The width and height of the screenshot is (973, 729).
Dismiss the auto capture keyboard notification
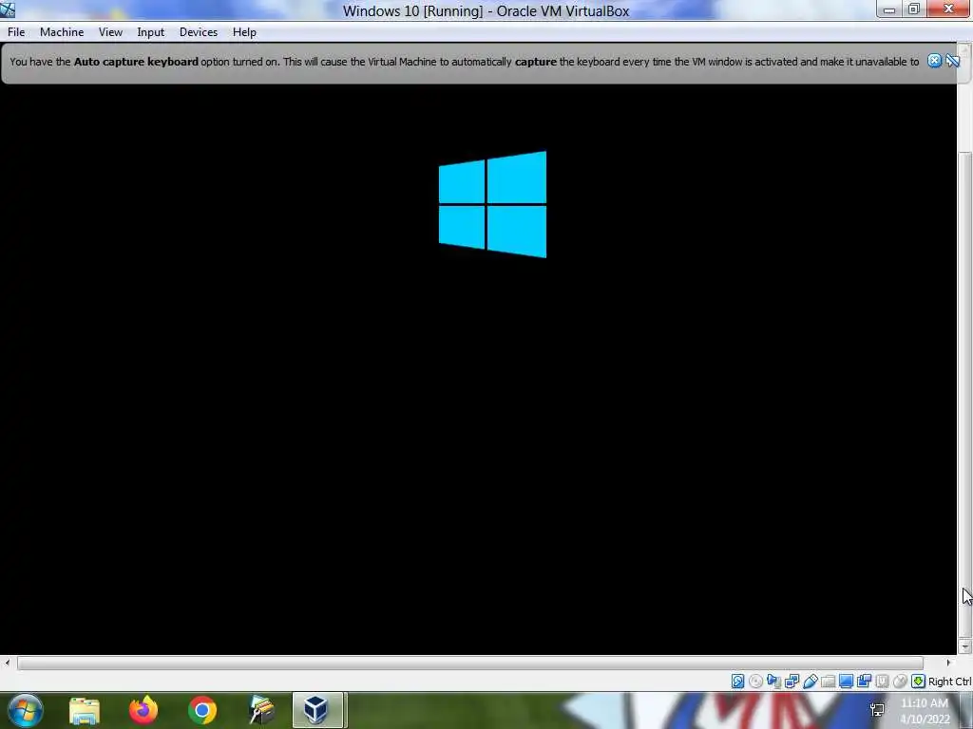pyautogui.click(x=935, y=61)
